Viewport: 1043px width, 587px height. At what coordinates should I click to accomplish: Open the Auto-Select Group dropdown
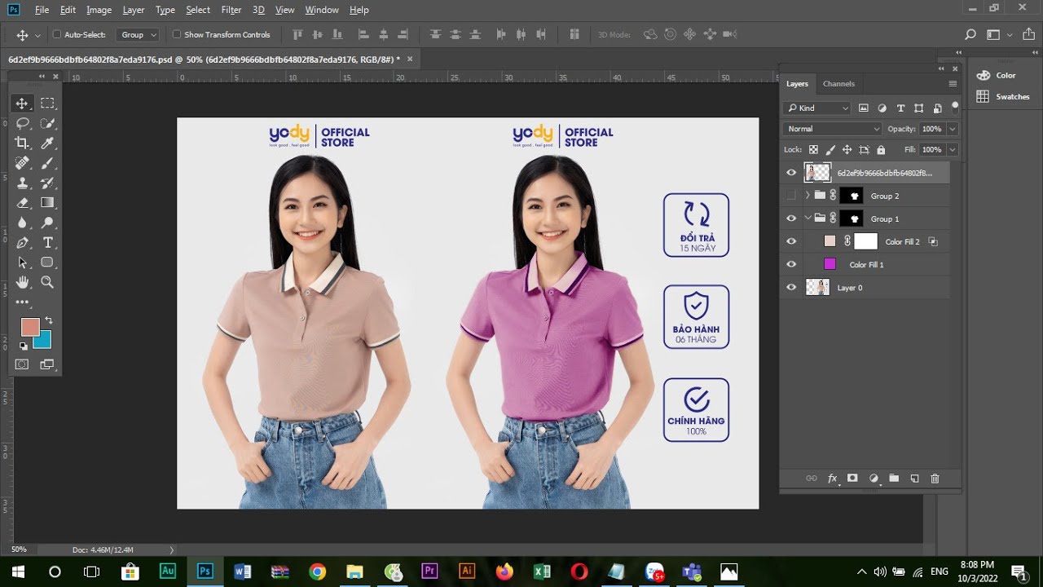138,35
